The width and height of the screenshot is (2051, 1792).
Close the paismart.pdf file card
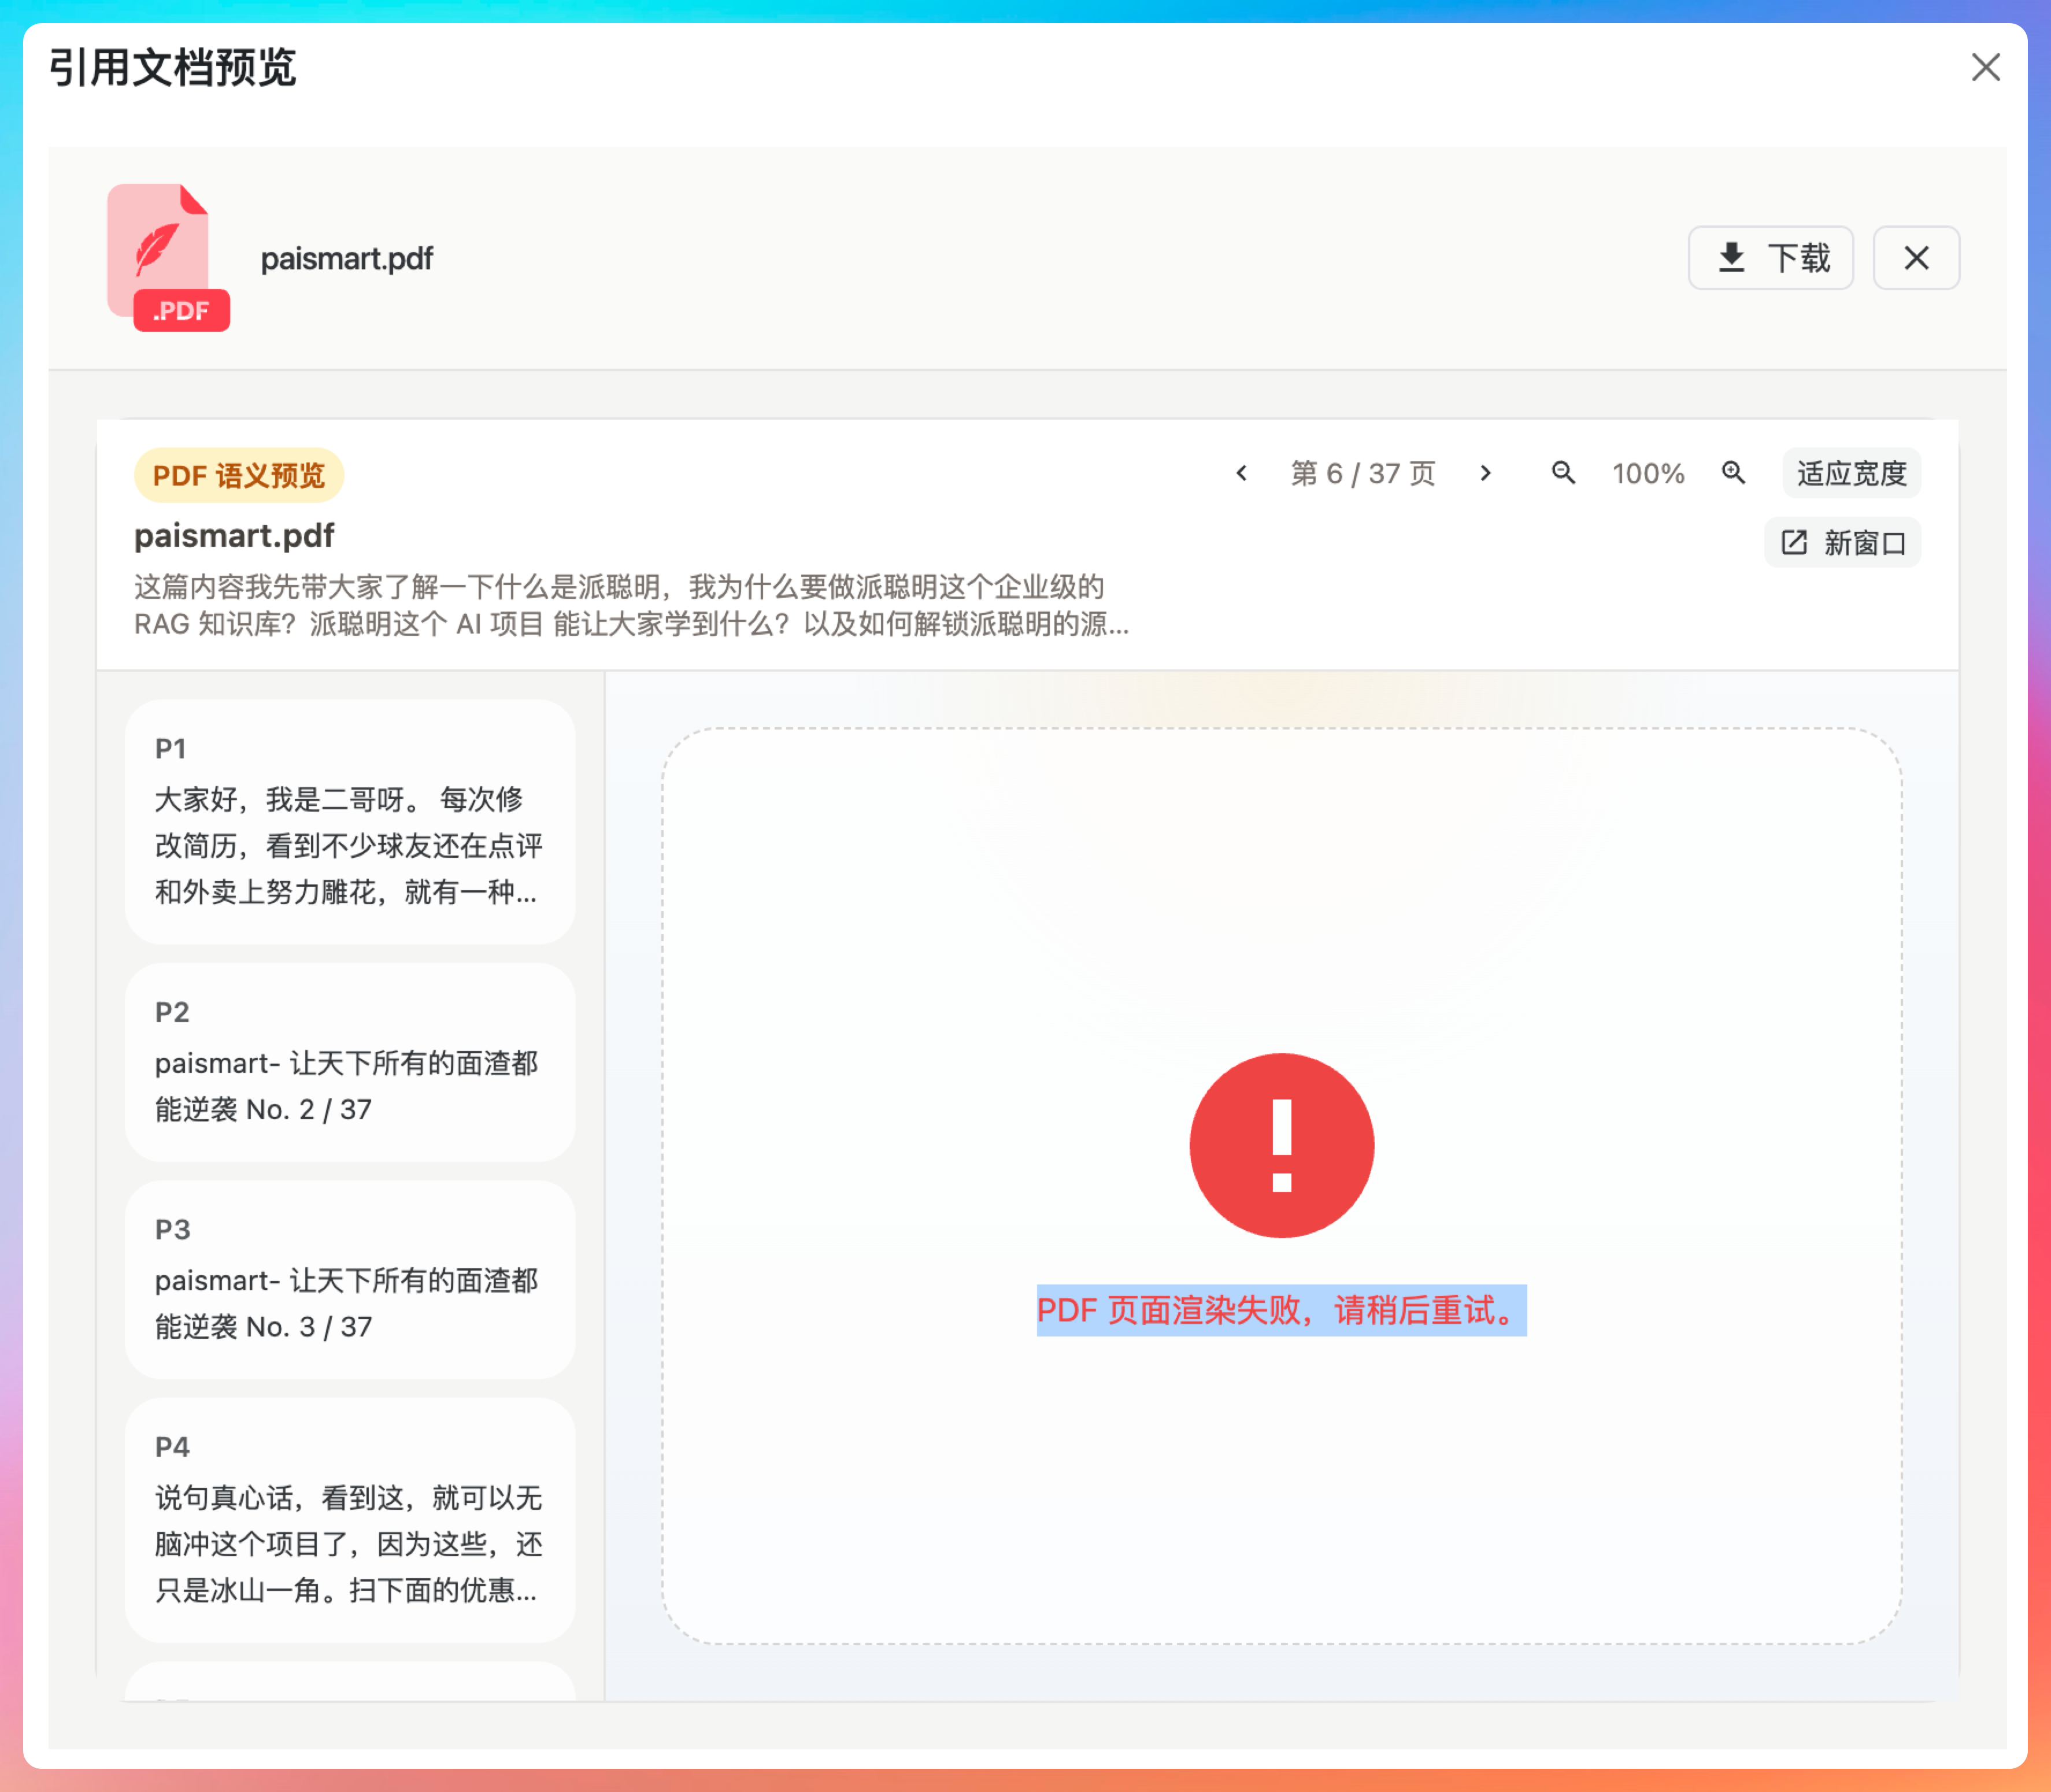coord(1915,258)
